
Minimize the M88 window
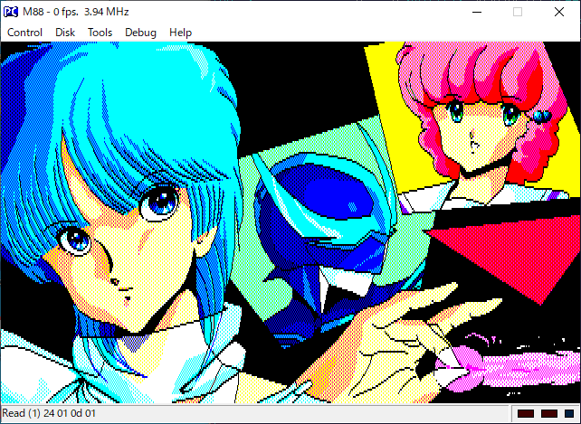point(477,12)
